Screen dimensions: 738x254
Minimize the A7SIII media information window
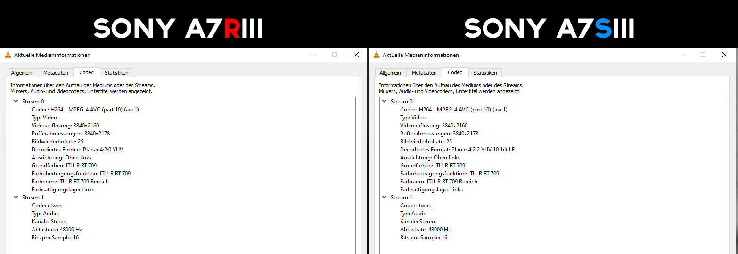682,55
